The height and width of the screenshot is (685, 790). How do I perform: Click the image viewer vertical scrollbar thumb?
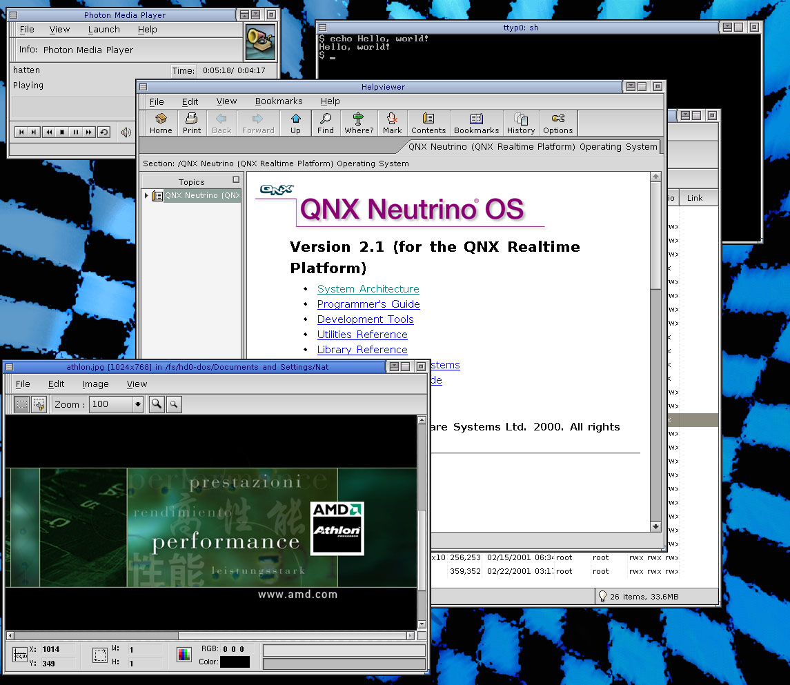pos(422,550)
